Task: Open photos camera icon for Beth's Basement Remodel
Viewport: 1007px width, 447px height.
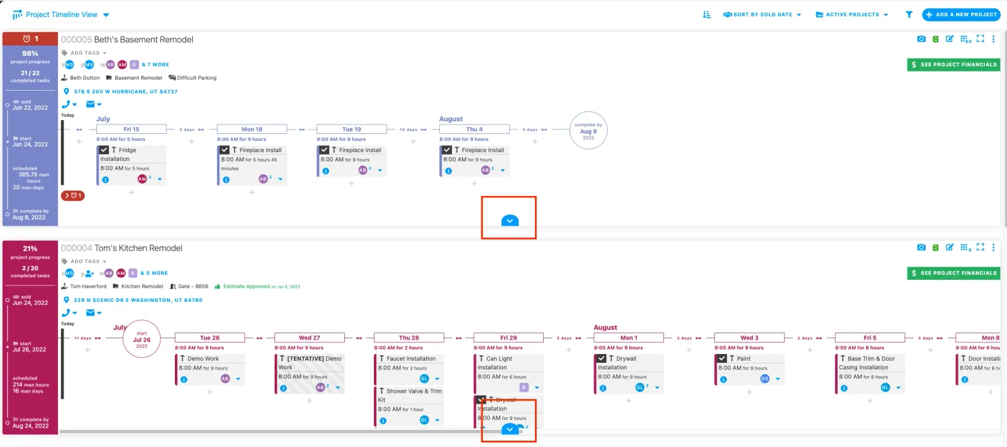Action: point(921,39)
